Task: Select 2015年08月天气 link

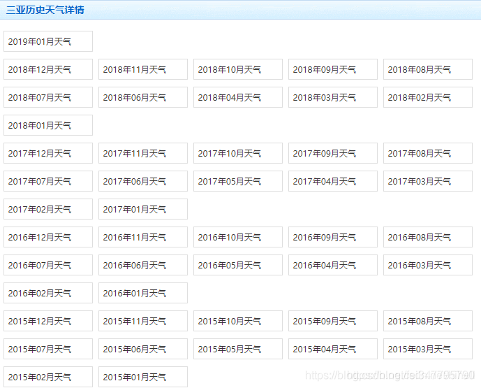Action: [428, 321]
